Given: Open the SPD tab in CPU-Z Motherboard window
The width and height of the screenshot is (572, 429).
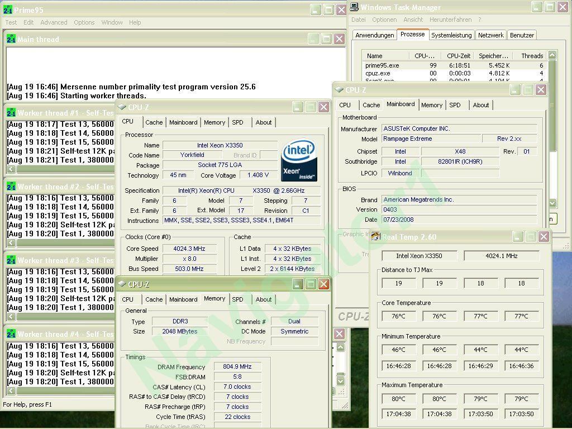Looking at the screenshot, I should [x=455, y=105].
